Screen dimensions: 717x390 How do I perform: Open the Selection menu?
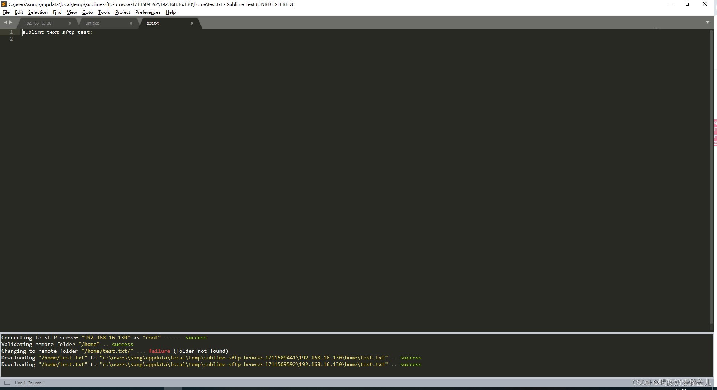point(38,12)
